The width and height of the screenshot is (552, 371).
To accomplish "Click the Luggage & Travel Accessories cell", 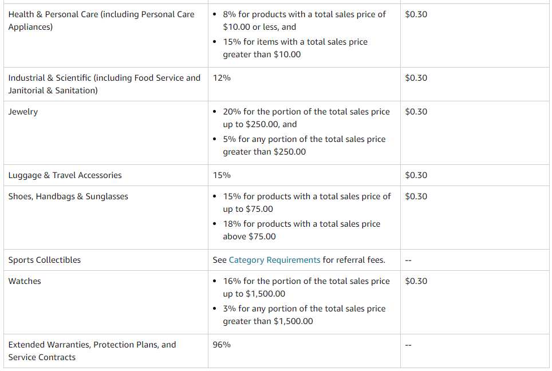I will click(65, 175).
